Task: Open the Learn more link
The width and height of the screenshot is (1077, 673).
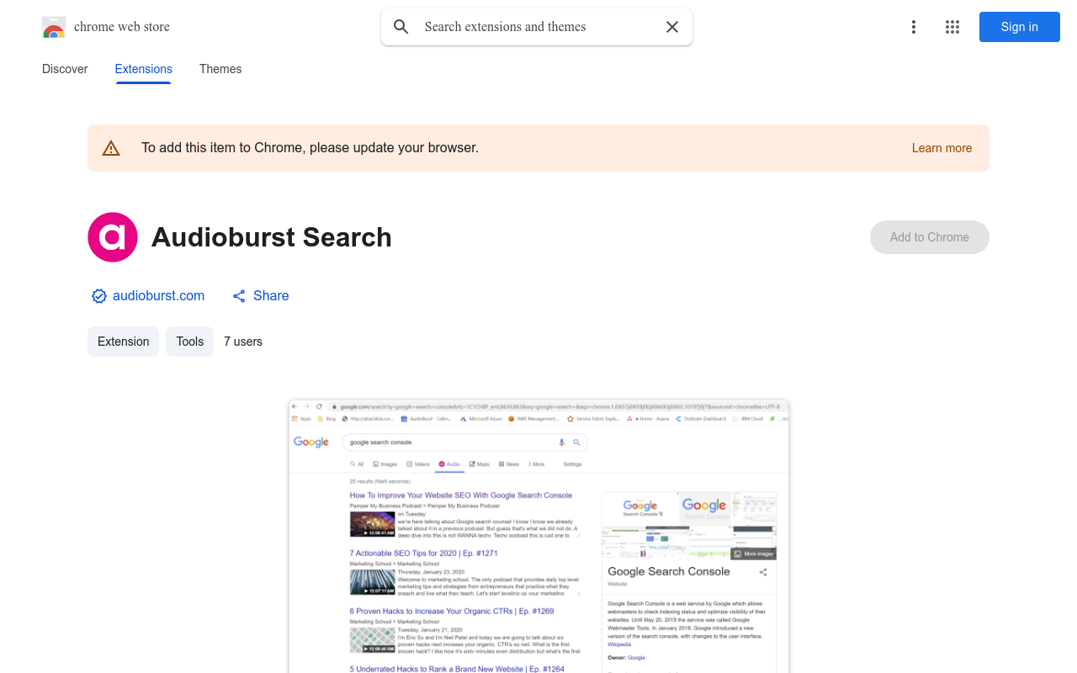Action: pyautogui.click(x=942, y=148)
